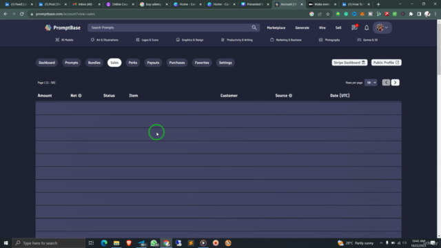Click the Search Prompts input field
The image size is (441, 248).
[x=174, y=28]
